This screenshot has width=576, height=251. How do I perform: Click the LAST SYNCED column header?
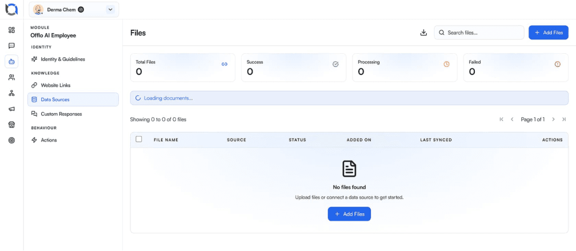[436, 140]
